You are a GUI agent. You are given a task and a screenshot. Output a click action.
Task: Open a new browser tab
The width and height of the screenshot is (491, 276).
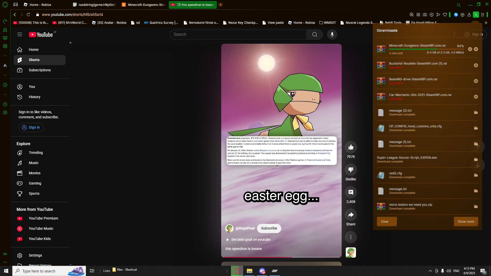(220, 5)
